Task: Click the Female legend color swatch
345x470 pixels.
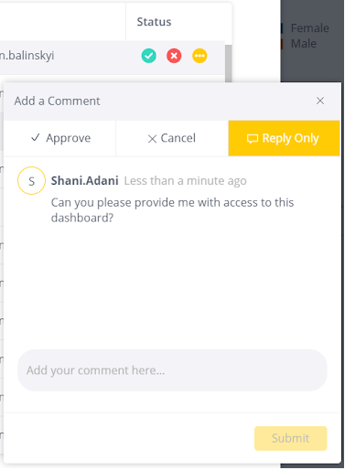Action: click(x=282, y=28)
